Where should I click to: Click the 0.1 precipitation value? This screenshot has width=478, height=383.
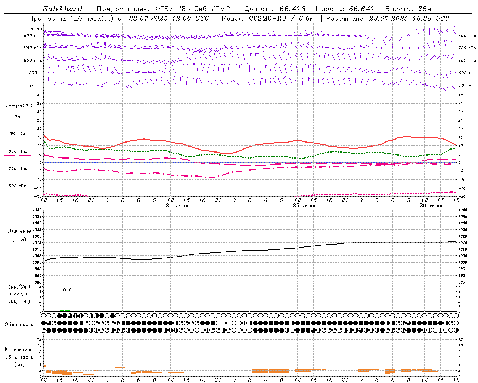67,289
